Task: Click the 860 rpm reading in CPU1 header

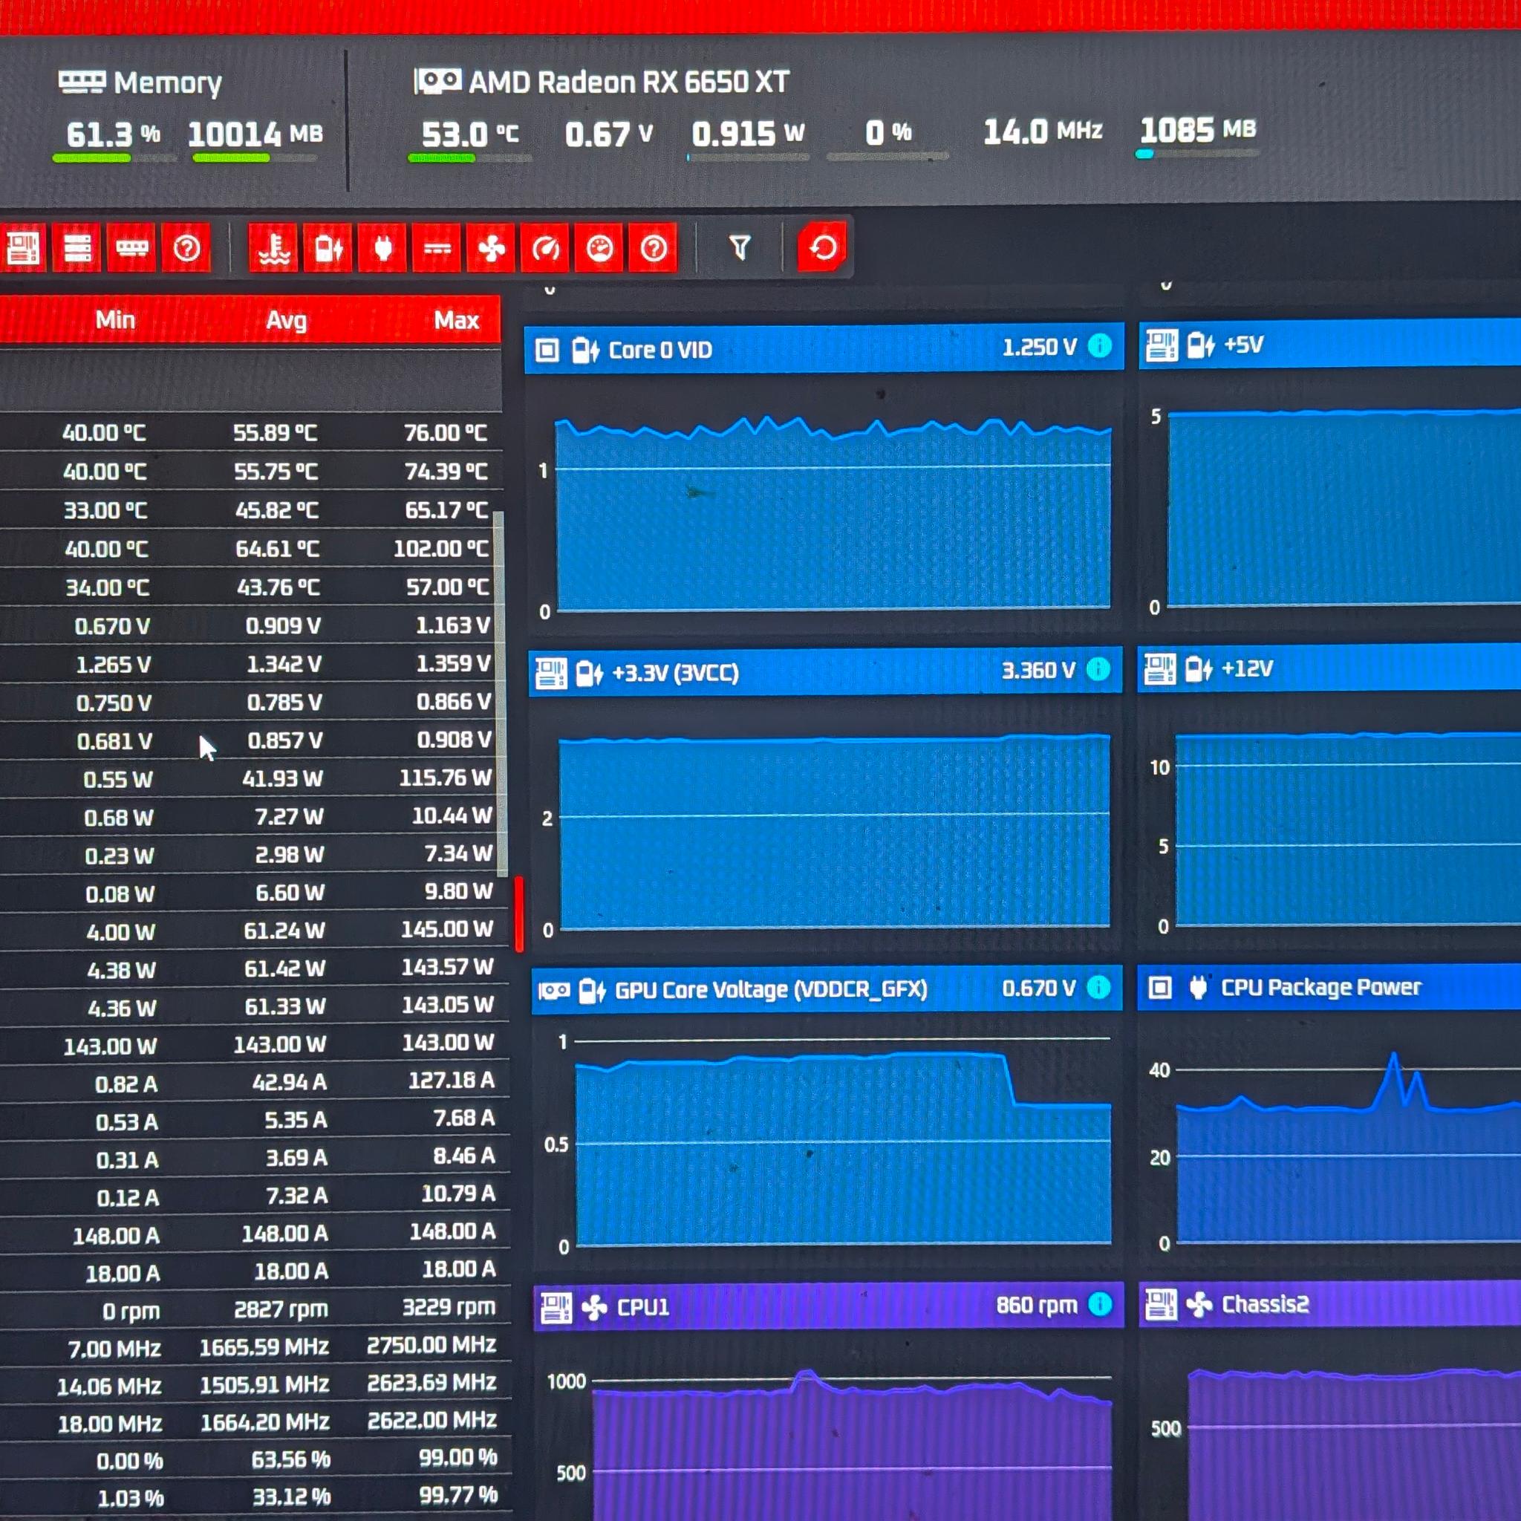Action: tap(1037, 1306)
